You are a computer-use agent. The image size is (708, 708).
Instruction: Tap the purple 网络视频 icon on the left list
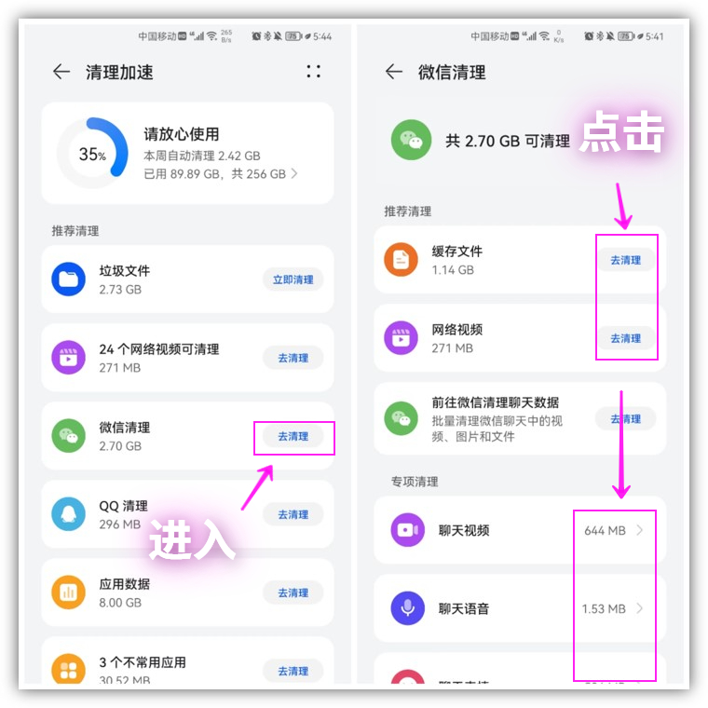[68, 358]
